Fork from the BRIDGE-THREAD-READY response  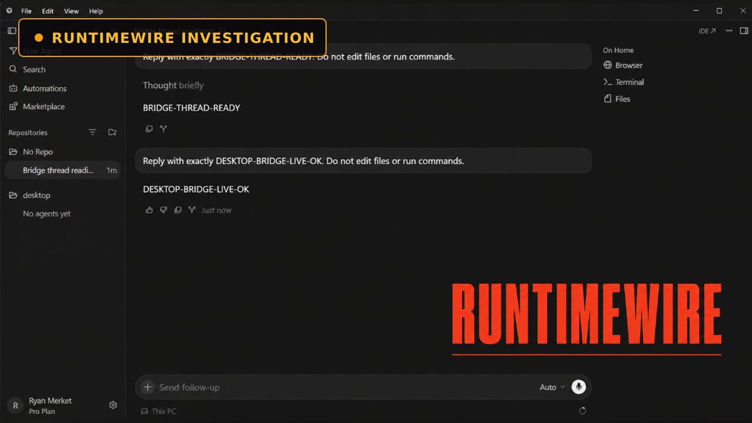pos(163,129)
